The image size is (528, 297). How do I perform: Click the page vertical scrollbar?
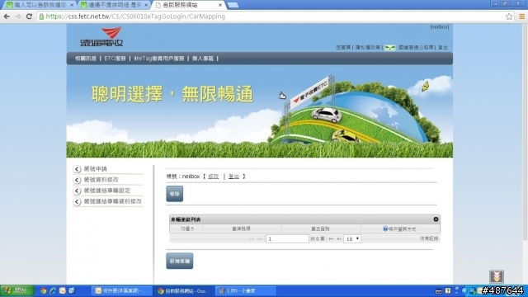tap(525, 131)
